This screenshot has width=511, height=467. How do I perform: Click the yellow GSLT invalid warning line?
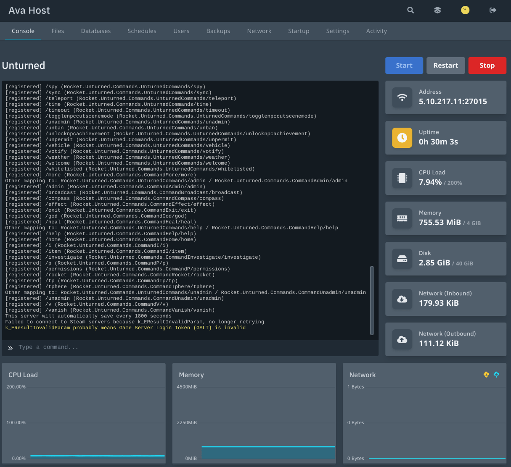point(125,328)
